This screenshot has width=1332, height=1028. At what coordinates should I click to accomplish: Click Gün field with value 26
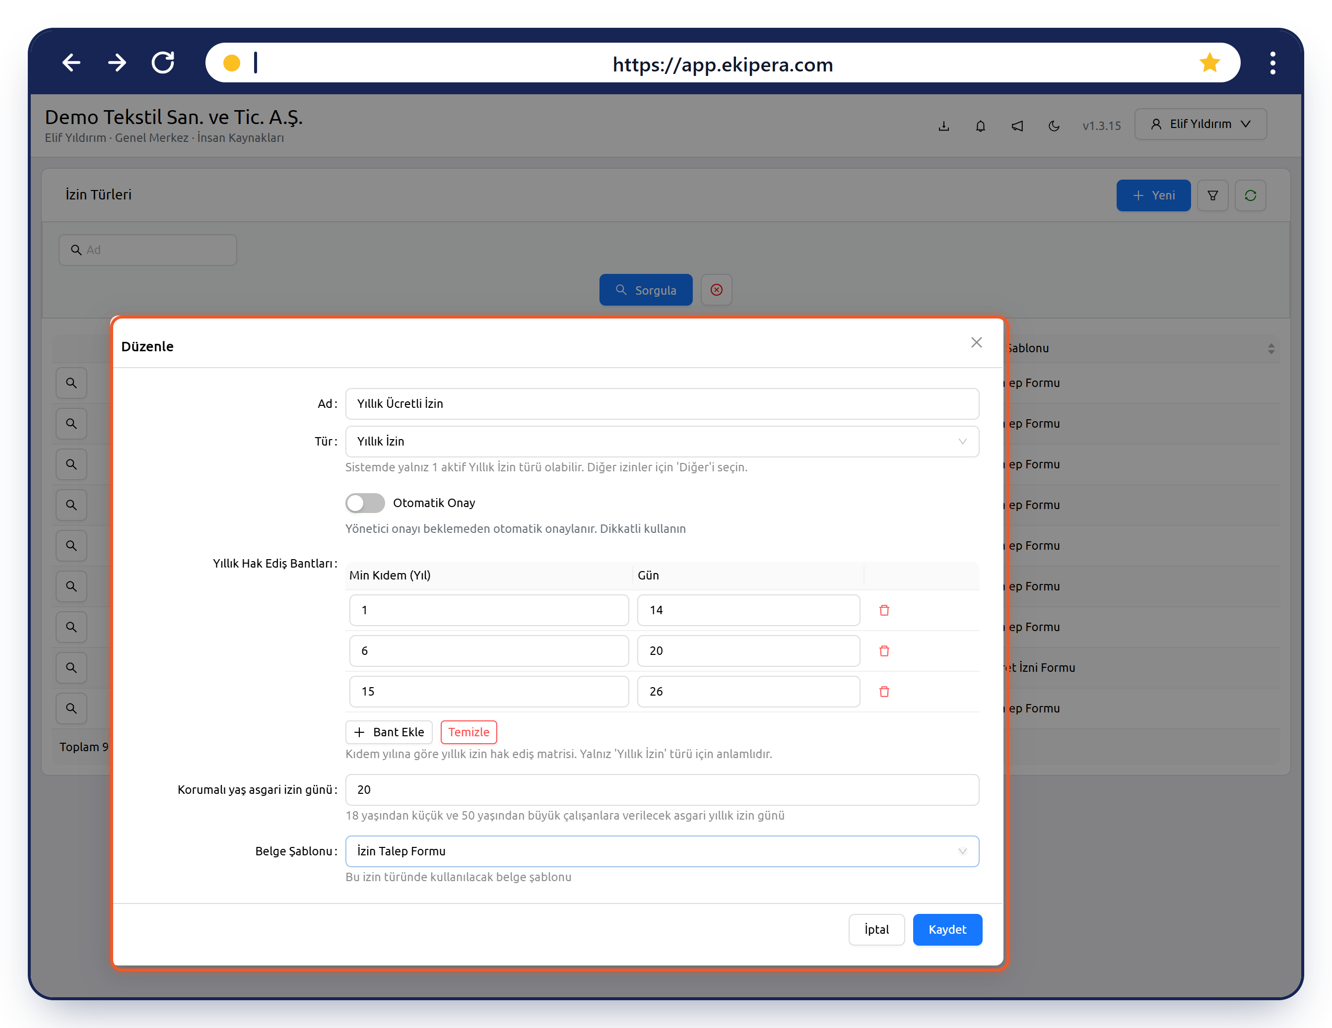pyautogui.click(x=748, y=692)
